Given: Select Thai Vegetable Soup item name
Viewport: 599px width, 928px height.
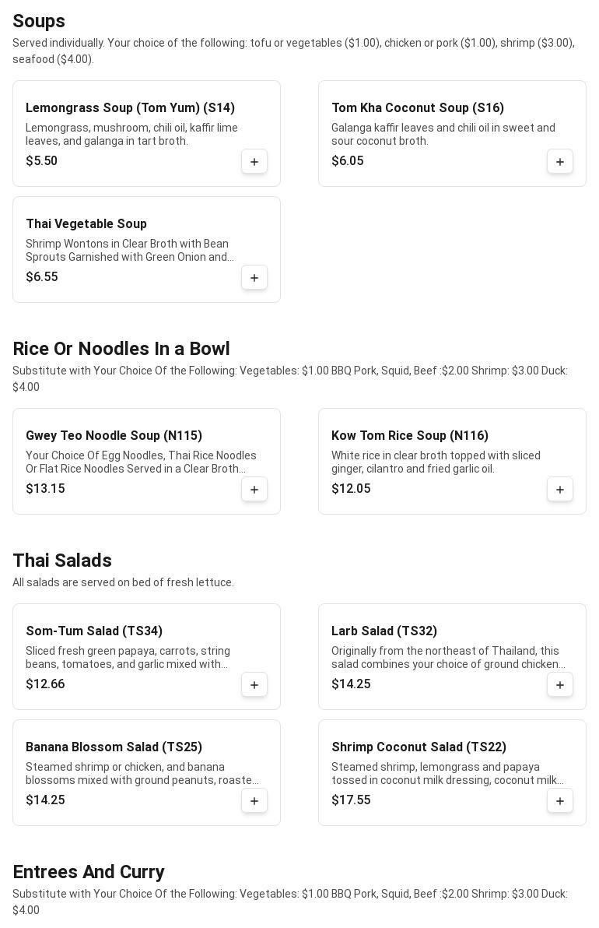Looking at the screenshot, I should click(86, 224).
